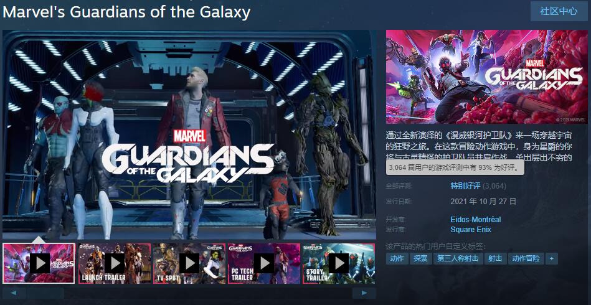This screenshot has height=305, width=591.
Task: Click the right arrow of the thumbnail strip
Action: tap(364, 293)
